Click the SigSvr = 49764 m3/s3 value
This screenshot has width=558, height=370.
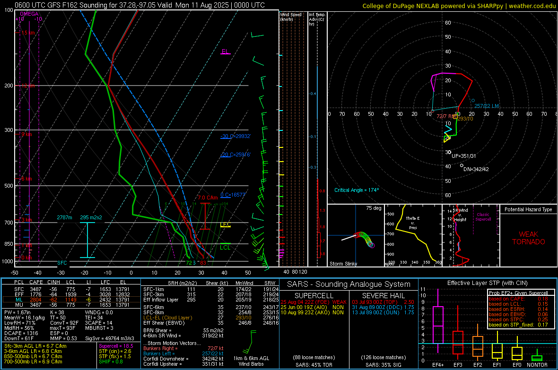[x=110, y=338]
